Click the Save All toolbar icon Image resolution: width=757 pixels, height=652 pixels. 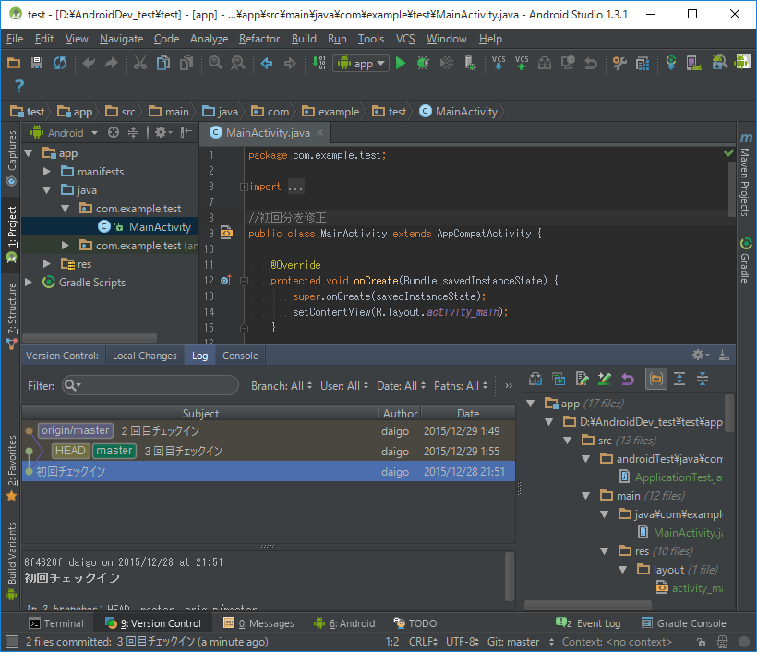click(37, 63)
